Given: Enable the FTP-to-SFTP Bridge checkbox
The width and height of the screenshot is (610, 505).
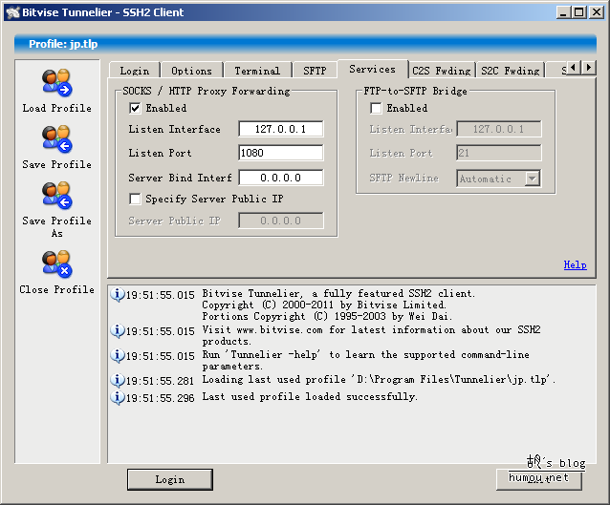Looking at the screenshot, I should point(376,108).
